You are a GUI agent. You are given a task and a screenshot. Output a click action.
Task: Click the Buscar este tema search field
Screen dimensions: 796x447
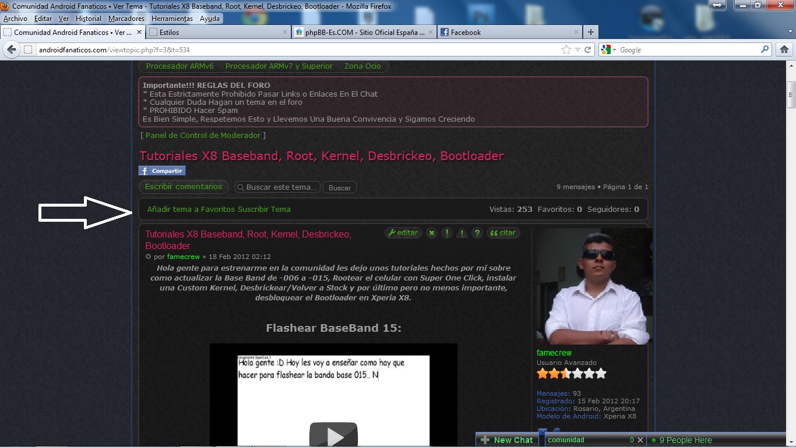pos(282,187)
